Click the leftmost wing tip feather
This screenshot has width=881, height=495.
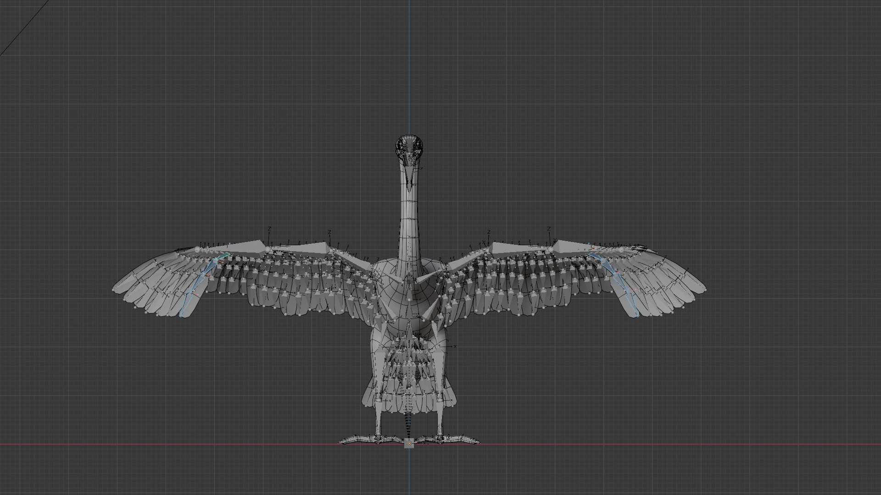coord(120,286)
